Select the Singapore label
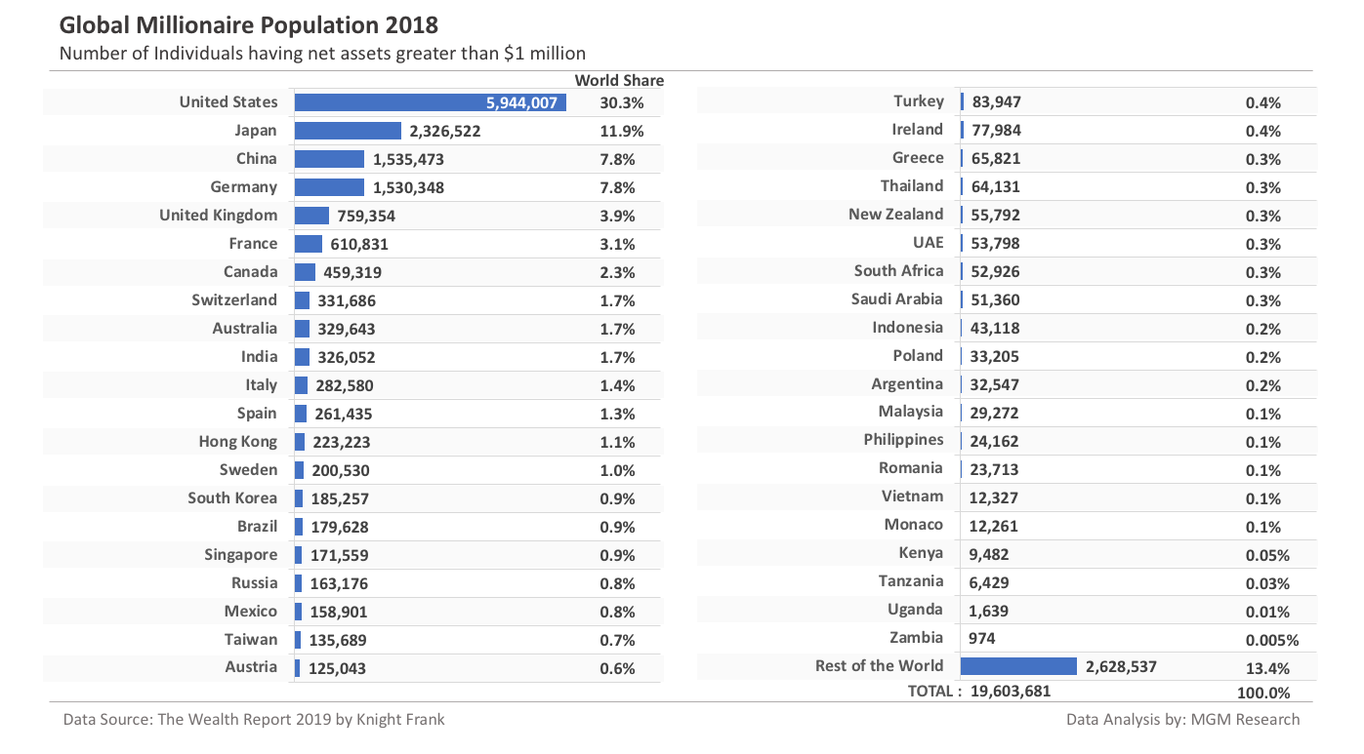The height and width of the screenshot is (754, 1364). 241,554
